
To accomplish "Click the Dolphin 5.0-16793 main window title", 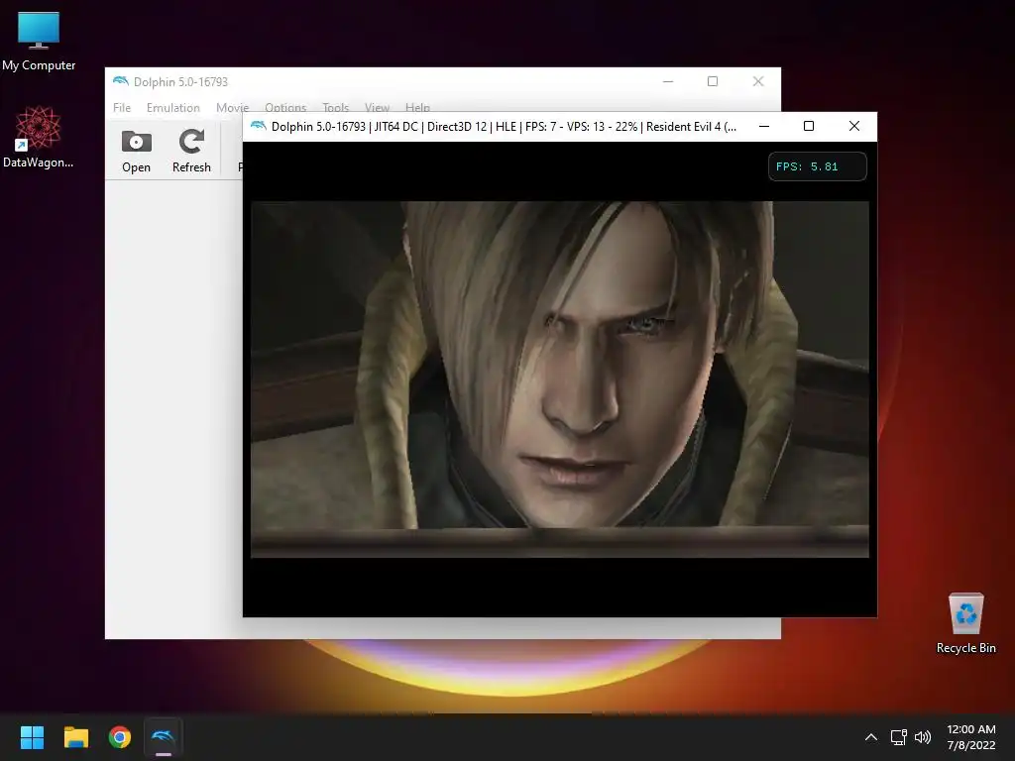I will (180, 82).
